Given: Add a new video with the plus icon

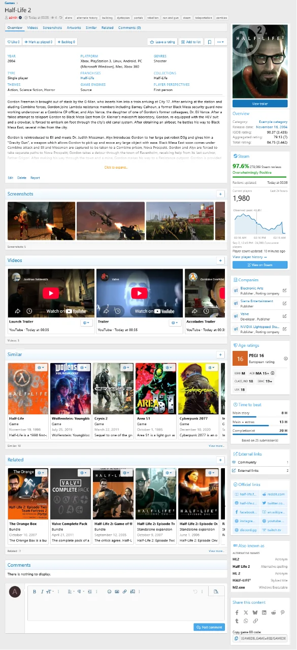Looking at the screenshot, I should (220, 261).
